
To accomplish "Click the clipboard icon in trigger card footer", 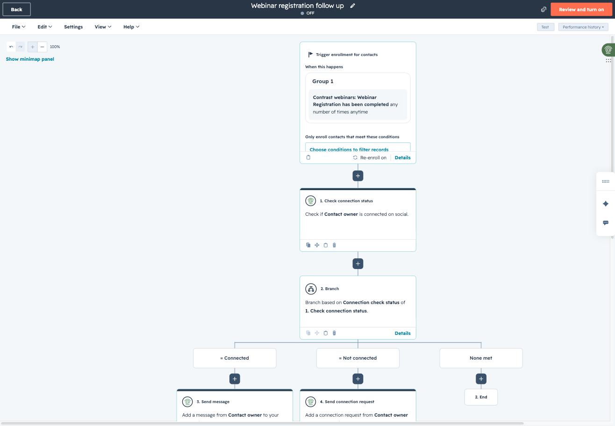I will click(x=308, y=157).
